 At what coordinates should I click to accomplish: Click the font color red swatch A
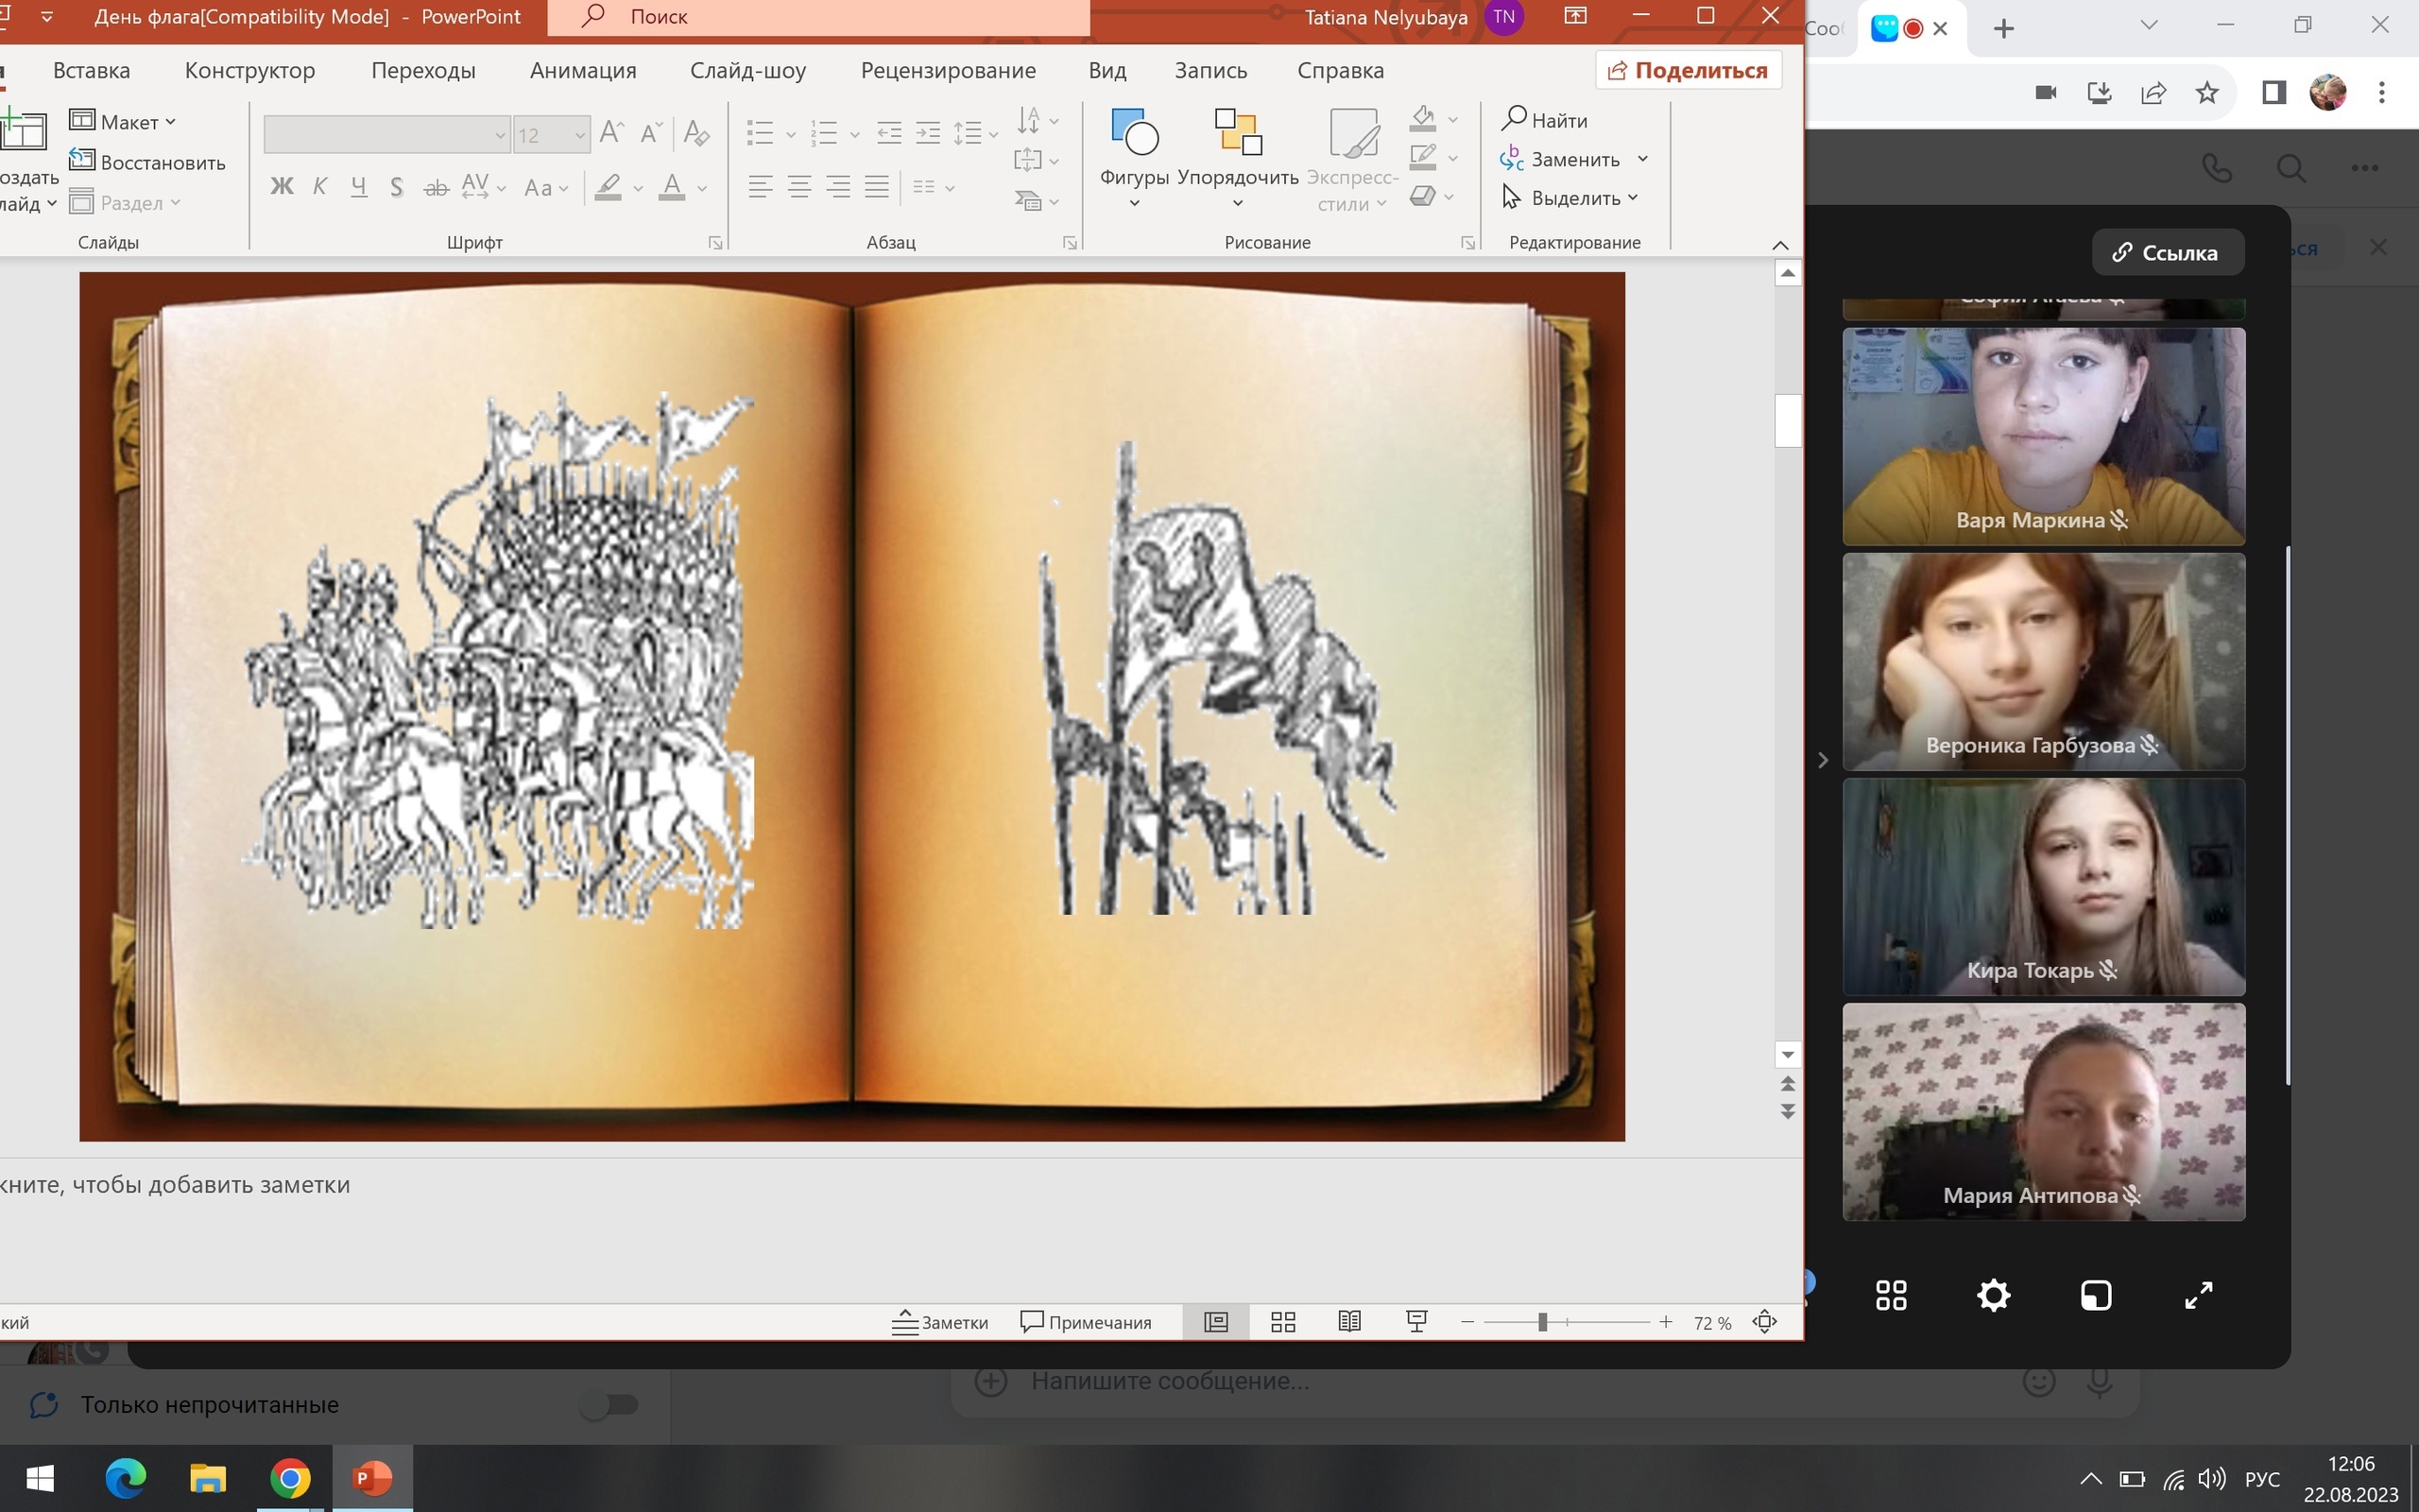(x=672, y=187)
